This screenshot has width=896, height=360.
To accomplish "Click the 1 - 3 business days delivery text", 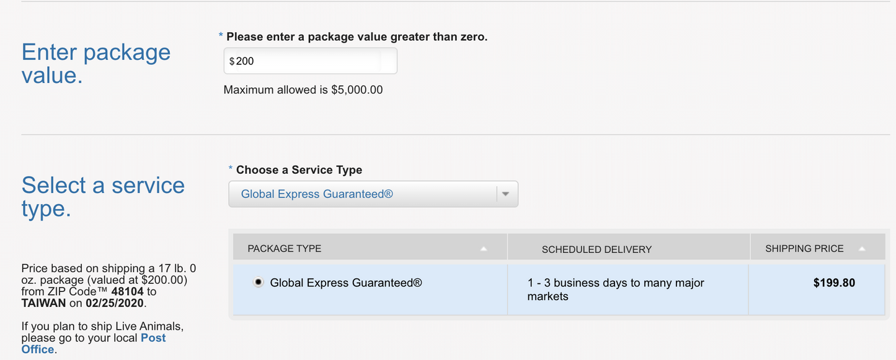I will pos(616,289).
